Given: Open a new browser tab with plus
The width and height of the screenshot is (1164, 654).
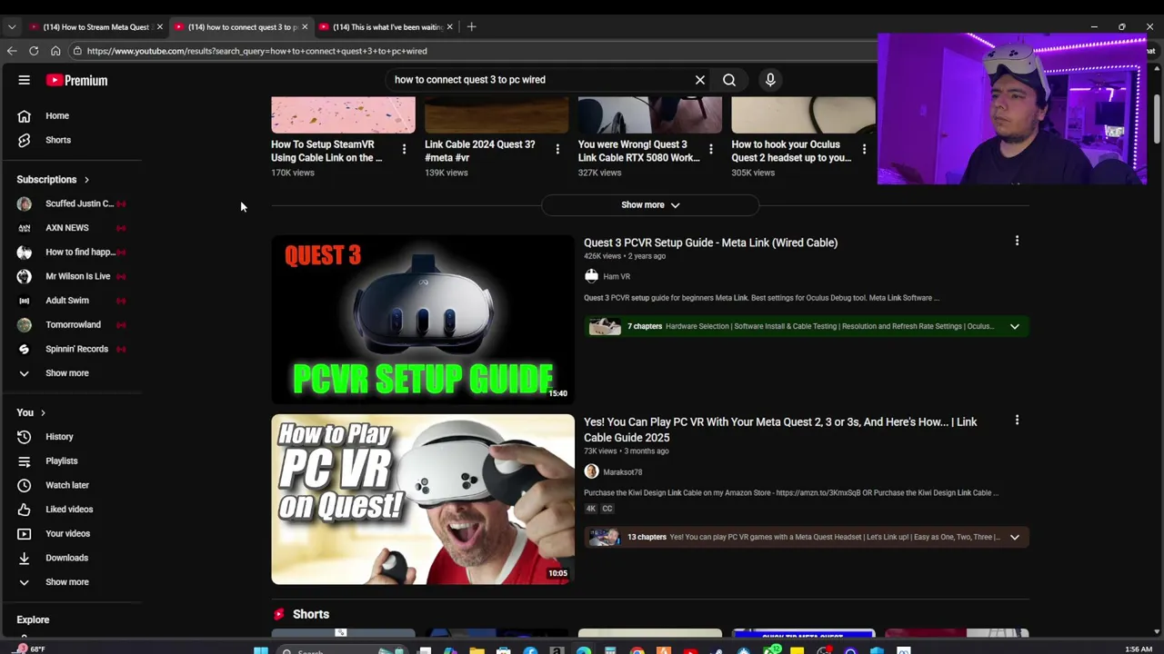Looking at the screenshot, I should (471, 27).
